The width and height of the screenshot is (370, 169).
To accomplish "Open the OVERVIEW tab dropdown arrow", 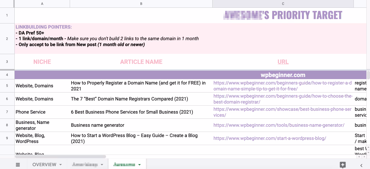I will pyautogui.click(x=60, y=165).
